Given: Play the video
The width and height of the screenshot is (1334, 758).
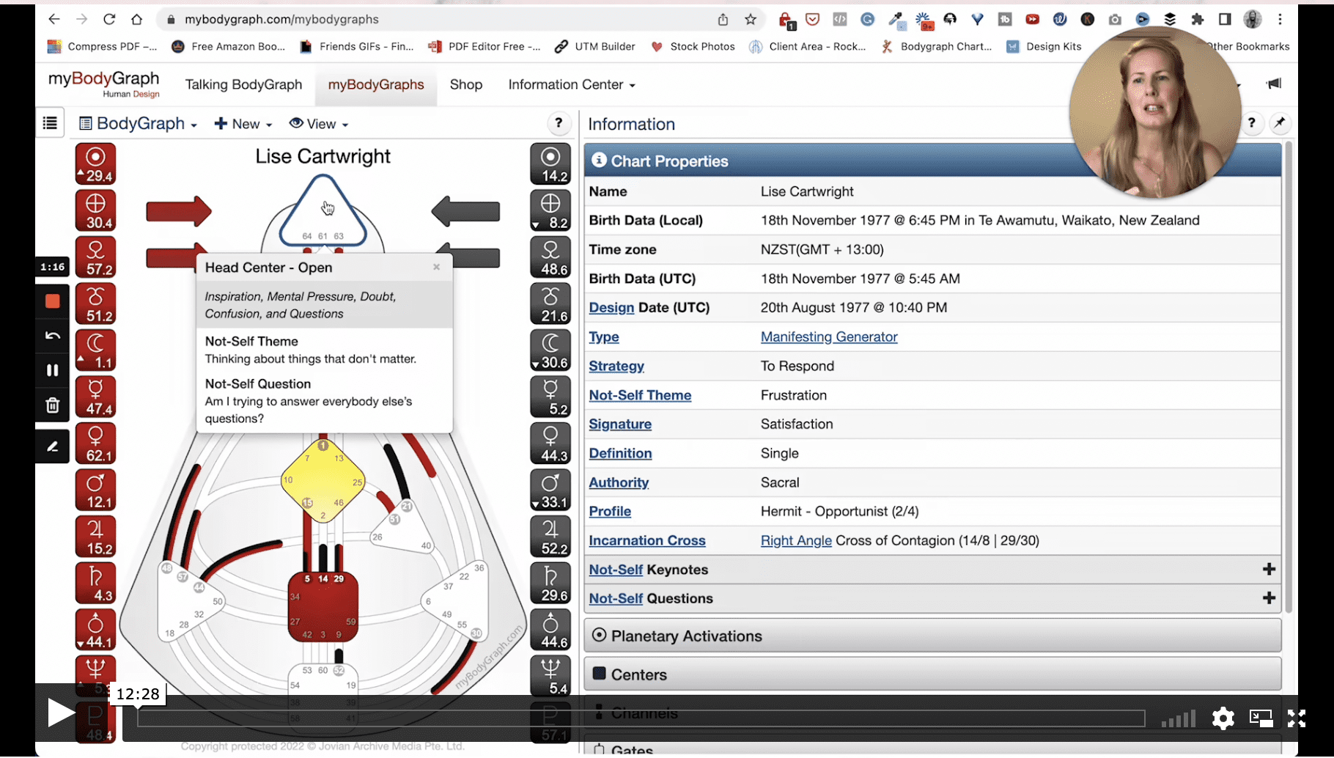Looking at the screenshot, I should pyautogui.click(x=60, y=713).
